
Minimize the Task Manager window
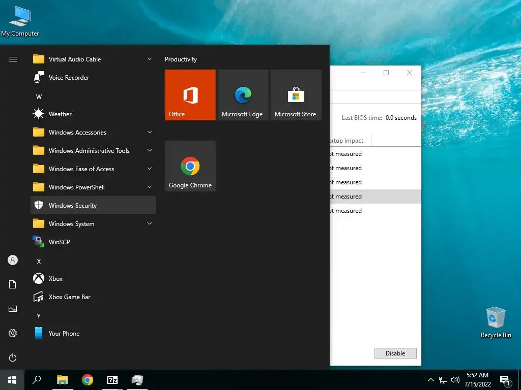(363, 73)
